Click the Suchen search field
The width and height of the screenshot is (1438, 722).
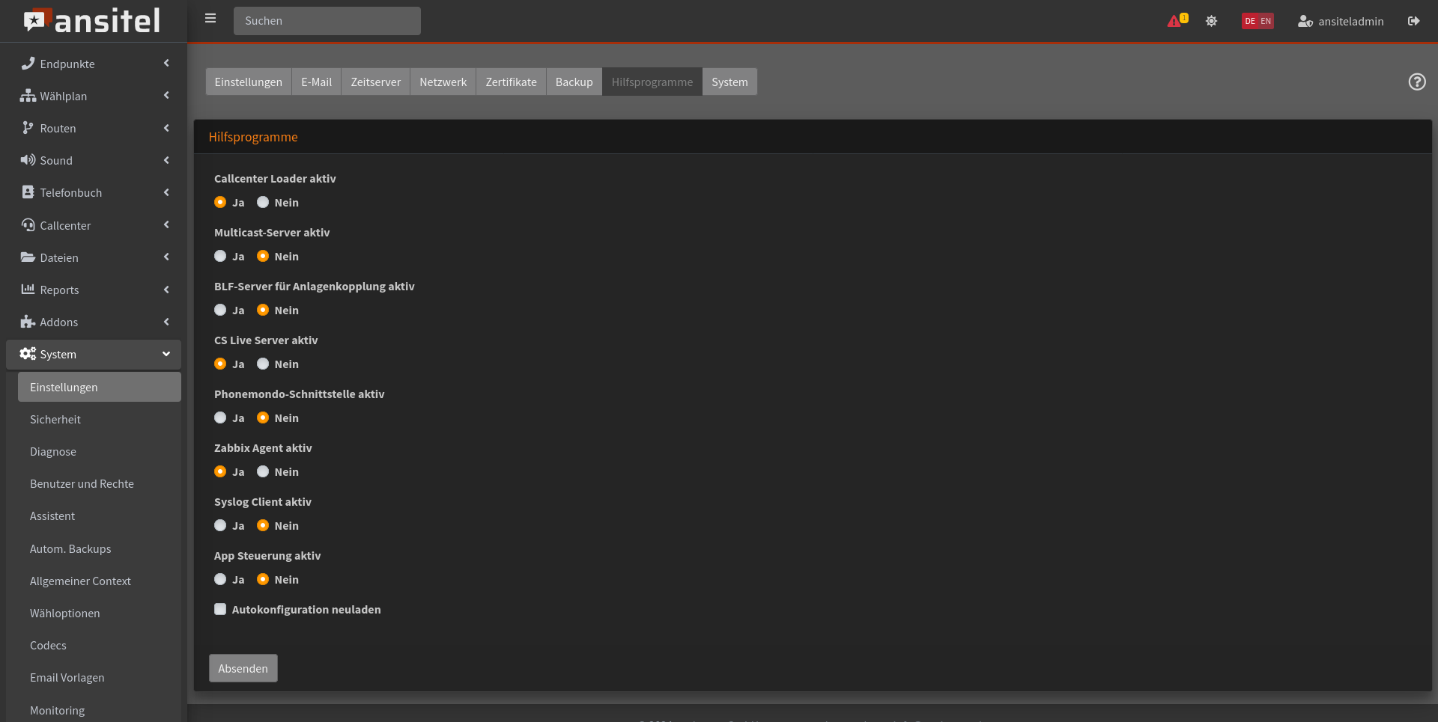pyautogui.click(x=327, y=21)
